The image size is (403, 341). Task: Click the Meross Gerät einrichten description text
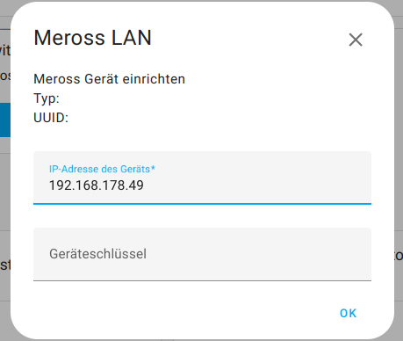click(109, 79)
